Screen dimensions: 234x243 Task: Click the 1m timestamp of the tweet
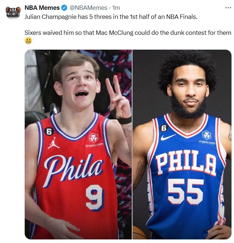[x=116, y=8]
